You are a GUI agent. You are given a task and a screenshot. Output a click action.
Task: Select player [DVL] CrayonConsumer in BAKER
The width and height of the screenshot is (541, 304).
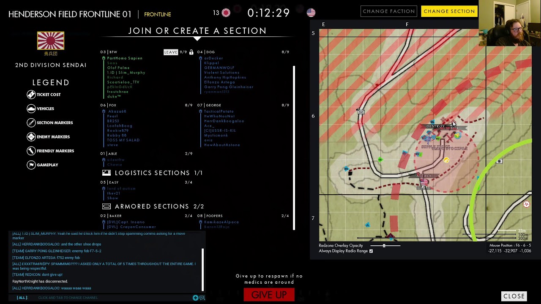[x=131, y=227]
